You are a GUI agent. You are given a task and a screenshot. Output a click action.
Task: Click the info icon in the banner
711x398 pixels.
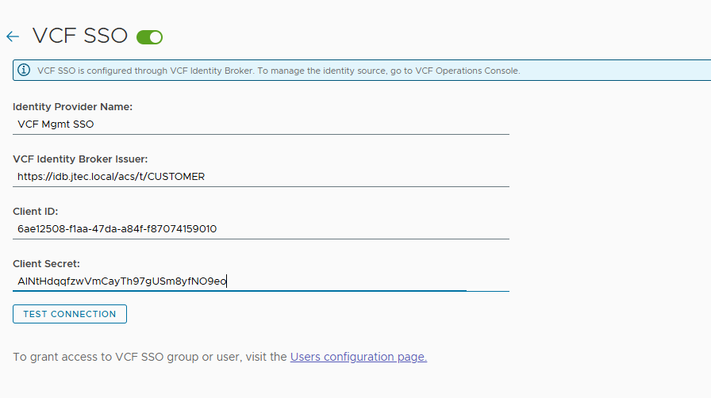(24, 71)
